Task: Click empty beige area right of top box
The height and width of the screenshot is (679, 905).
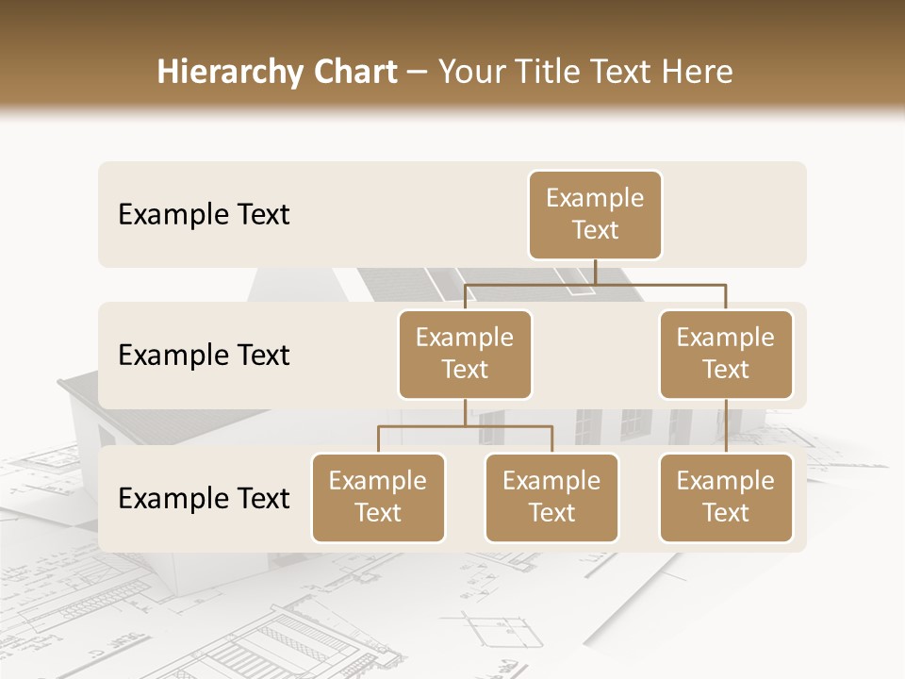Action: 735,215
